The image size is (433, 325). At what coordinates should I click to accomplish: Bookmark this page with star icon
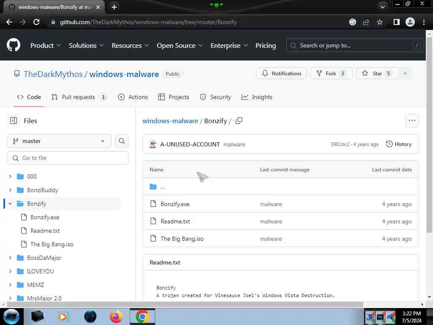pyautogui.click(x=380, y=22)
